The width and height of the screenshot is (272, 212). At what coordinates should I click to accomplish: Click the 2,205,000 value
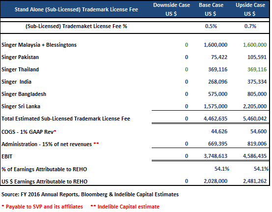coord(255,106)
